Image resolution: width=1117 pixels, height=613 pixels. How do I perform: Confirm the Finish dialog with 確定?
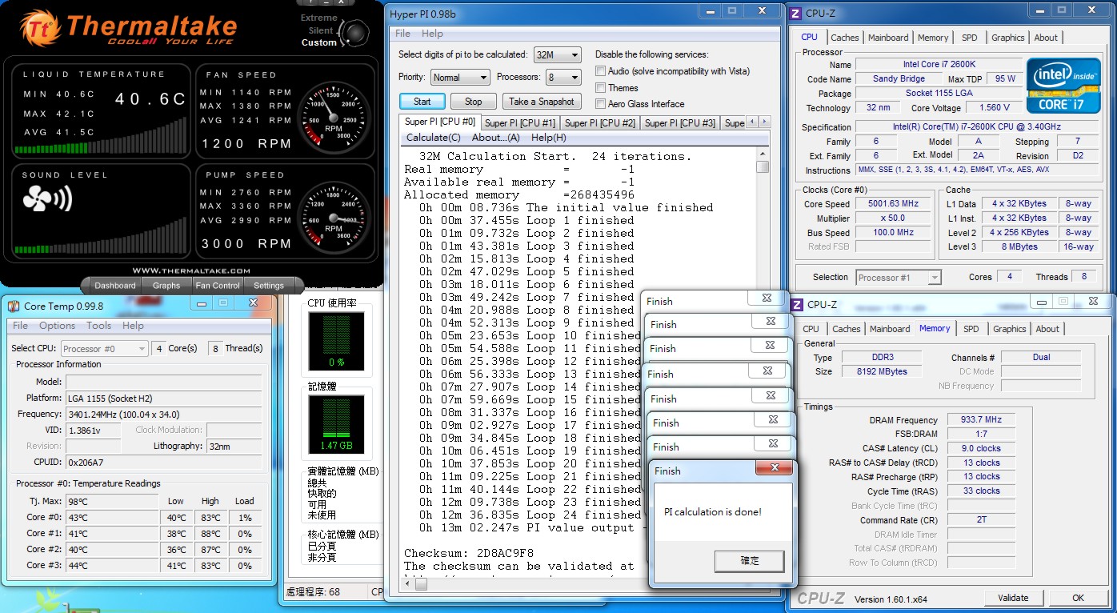tap(750, 560)
